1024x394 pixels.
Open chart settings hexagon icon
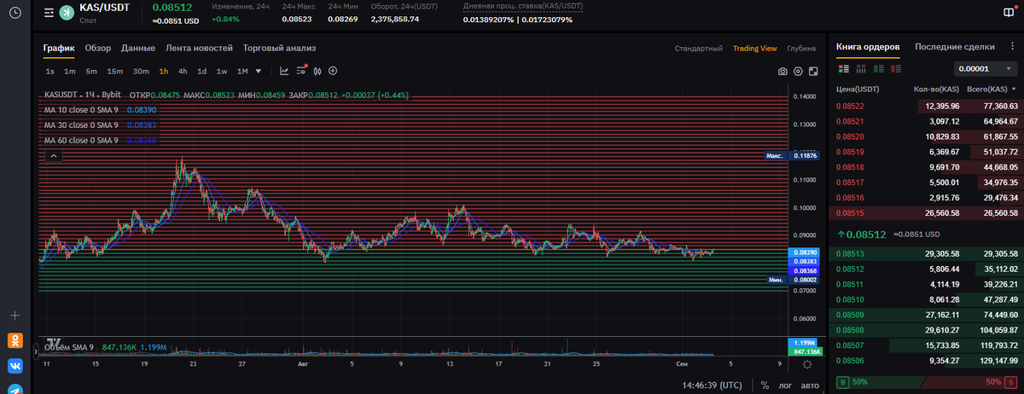(798, 72)
